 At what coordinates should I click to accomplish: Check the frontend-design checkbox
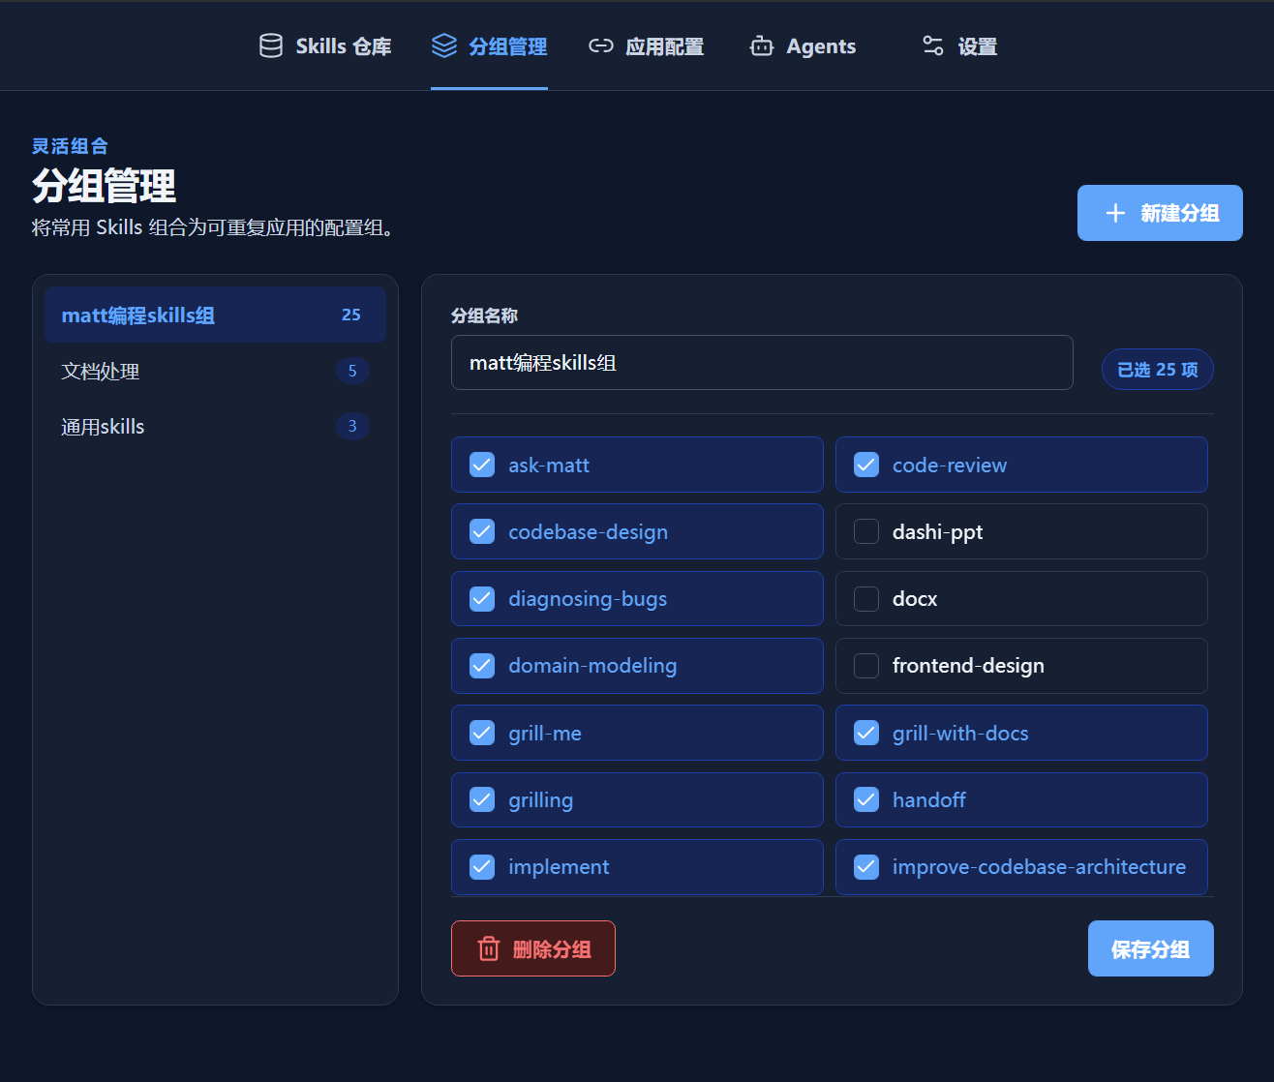click(x=866, y=666)
